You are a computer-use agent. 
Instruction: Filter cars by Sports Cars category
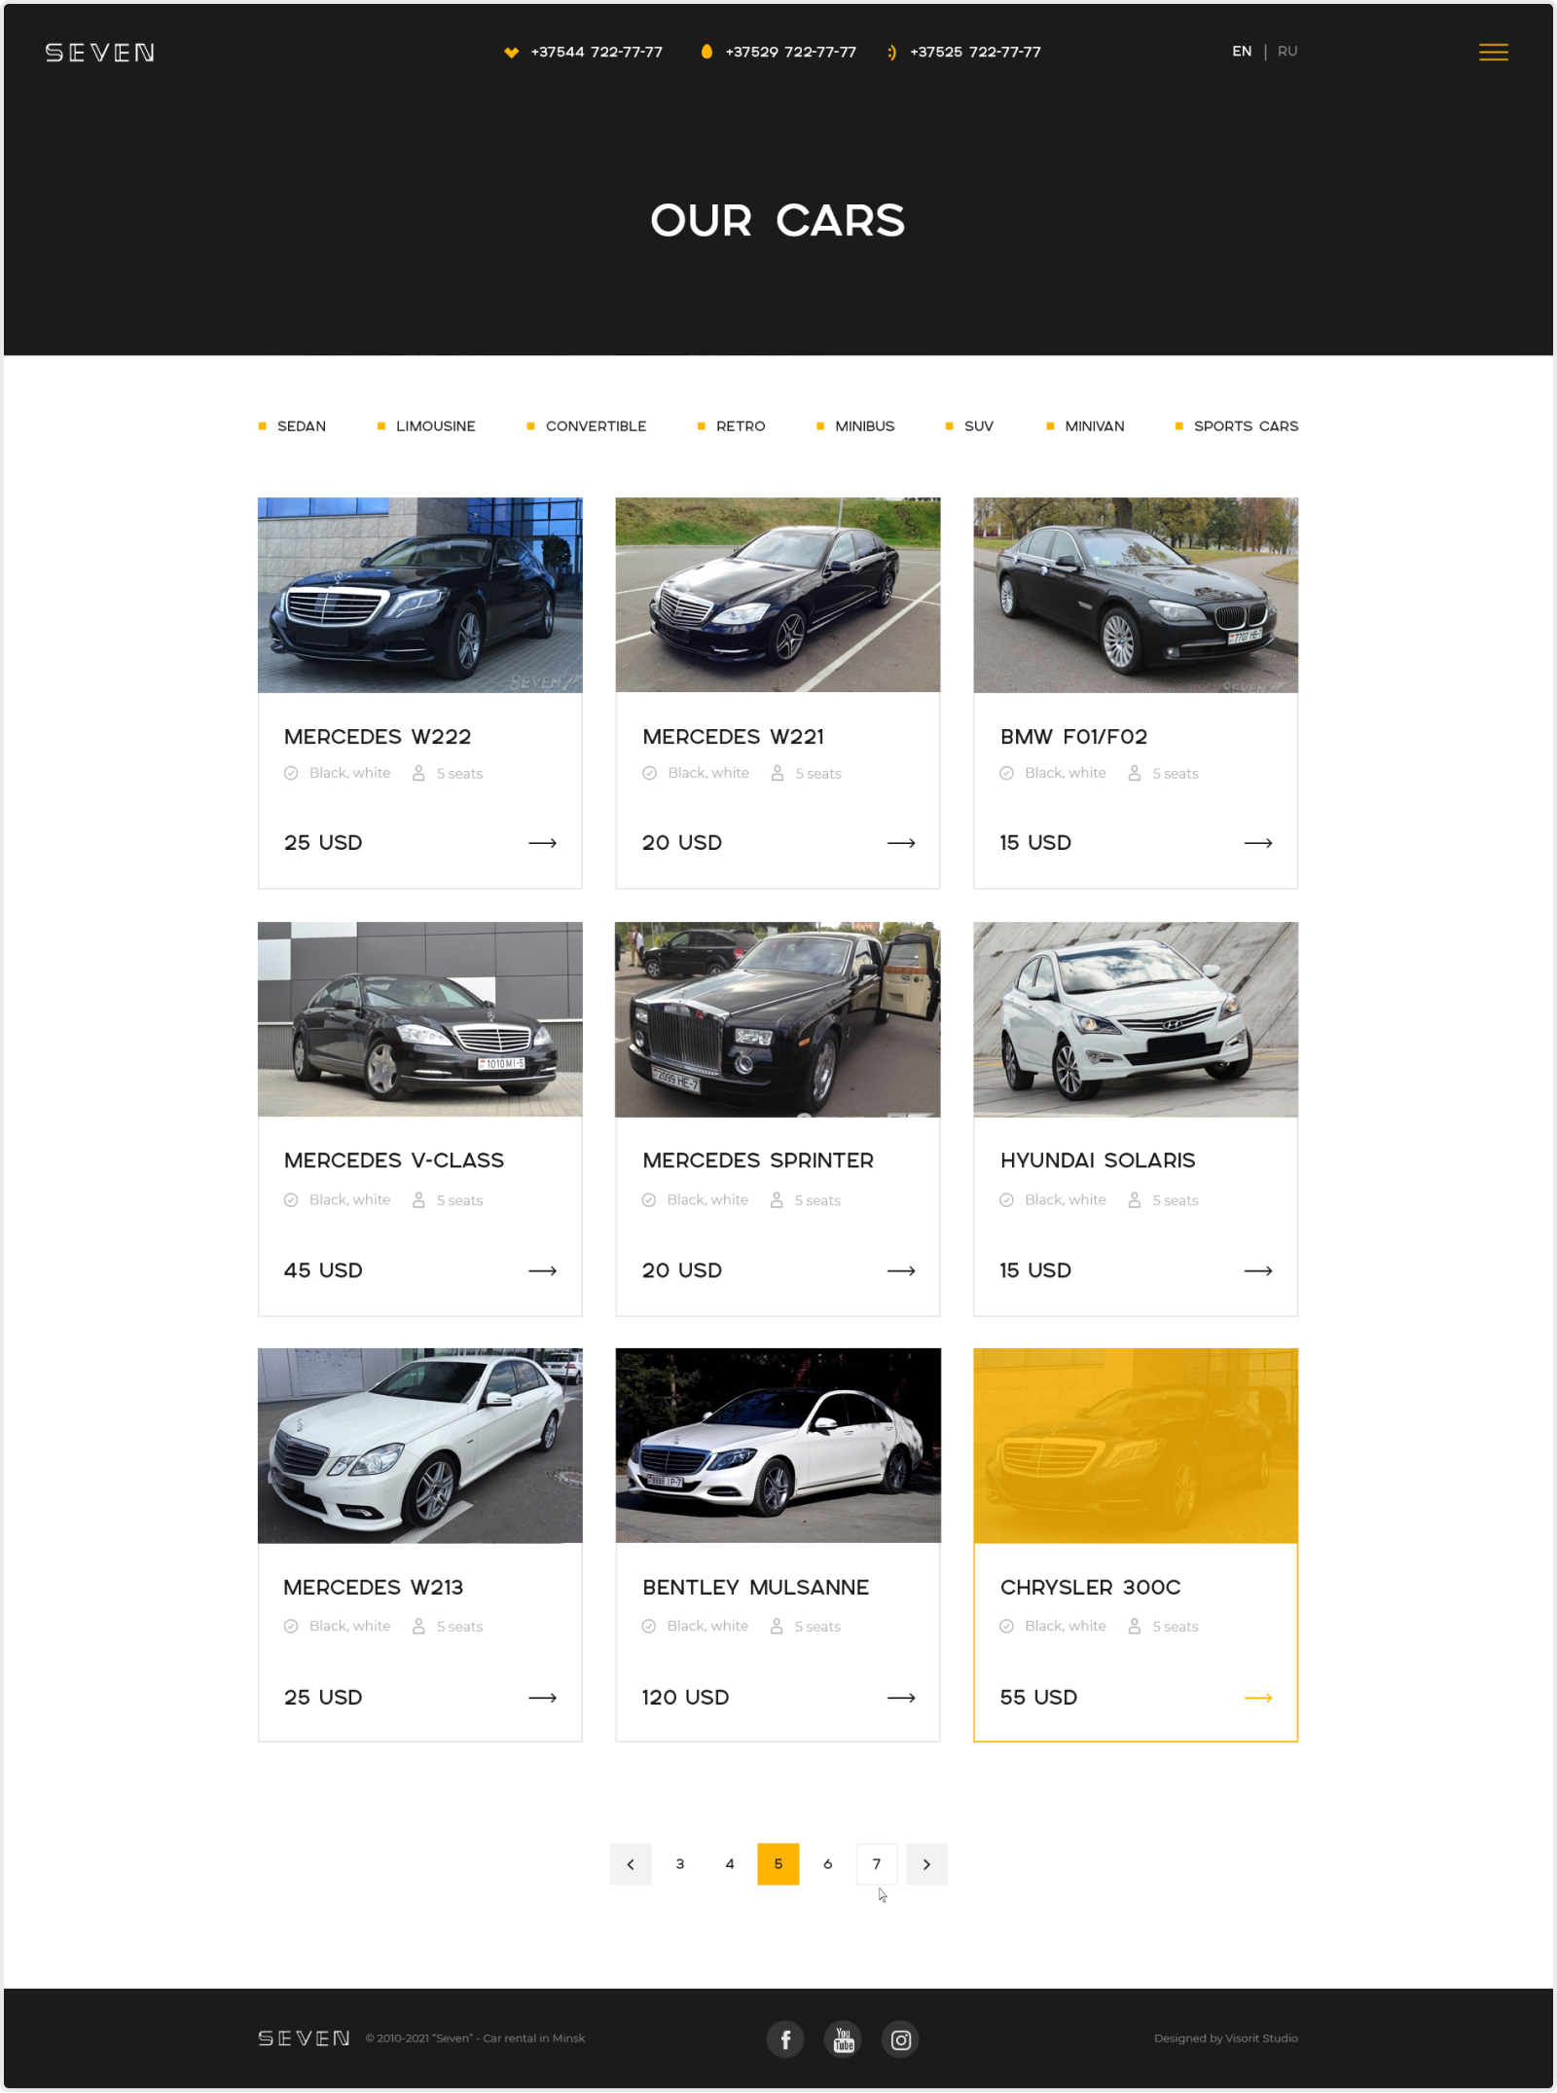pos(1237,426)
